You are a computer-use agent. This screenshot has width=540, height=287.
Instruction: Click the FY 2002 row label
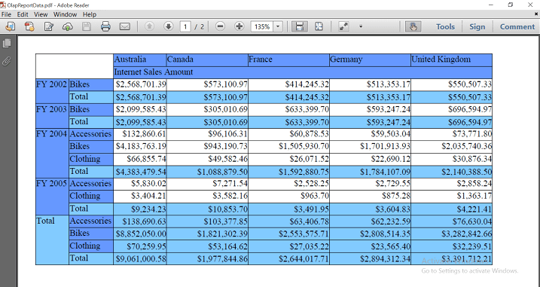tap(52, 91)
